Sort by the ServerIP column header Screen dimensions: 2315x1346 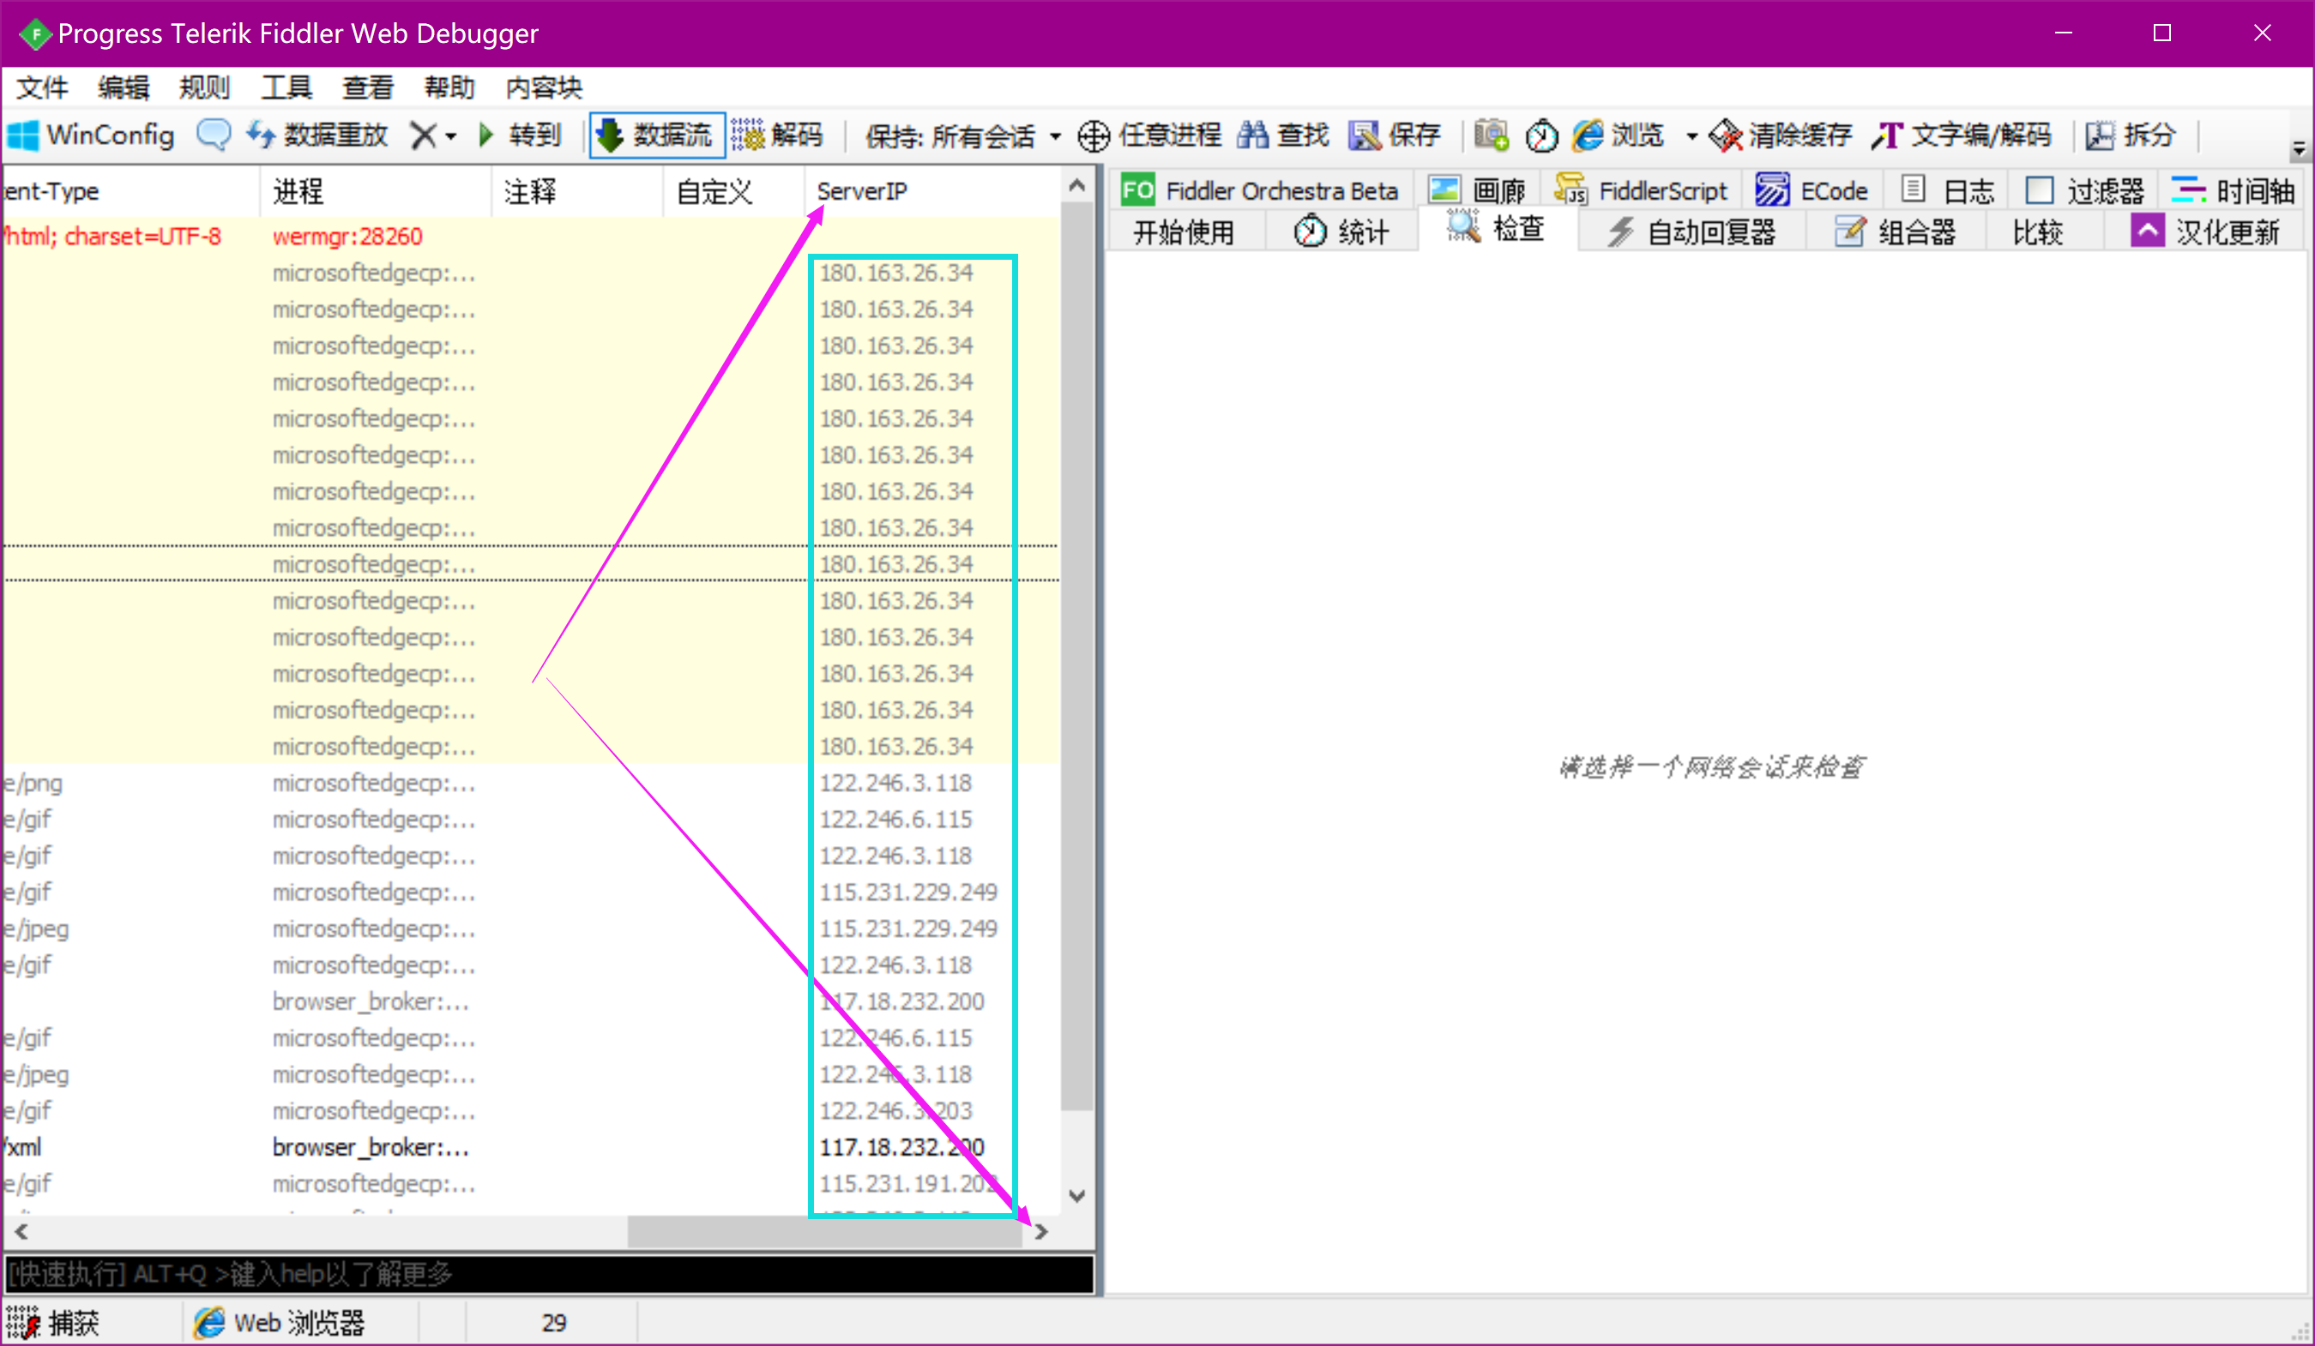point(931,191)
